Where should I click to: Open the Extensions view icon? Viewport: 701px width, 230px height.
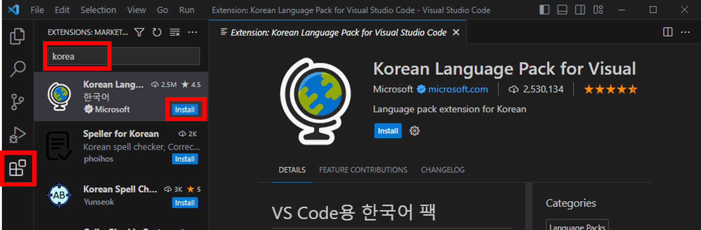17,168
